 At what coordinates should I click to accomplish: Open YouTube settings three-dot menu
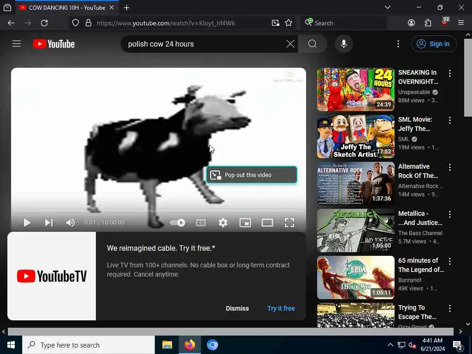pyautogui.click(x=398, y=44)
